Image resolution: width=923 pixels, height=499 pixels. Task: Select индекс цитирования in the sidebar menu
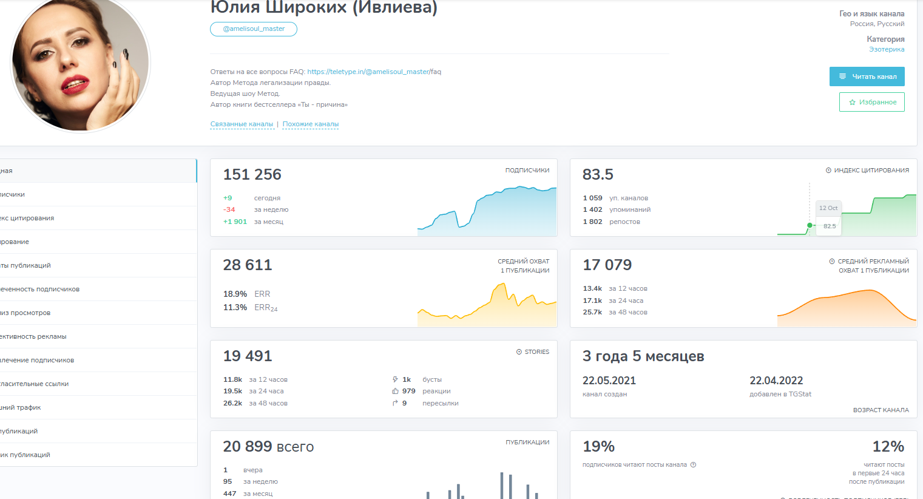pos(27,218)
